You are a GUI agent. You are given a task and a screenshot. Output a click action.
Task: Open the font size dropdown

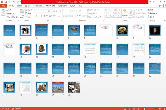pyautogui.click(x=52, y=11)
